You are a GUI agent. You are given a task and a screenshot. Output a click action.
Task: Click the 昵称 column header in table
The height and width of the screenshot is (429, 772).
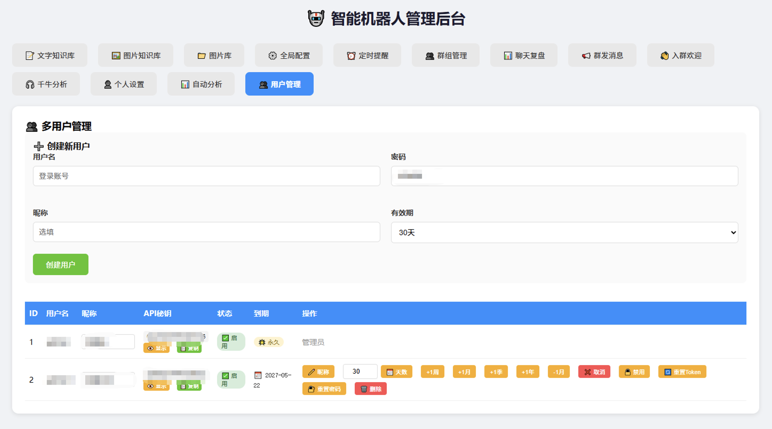pyautogui.click(x=89, y=314)
